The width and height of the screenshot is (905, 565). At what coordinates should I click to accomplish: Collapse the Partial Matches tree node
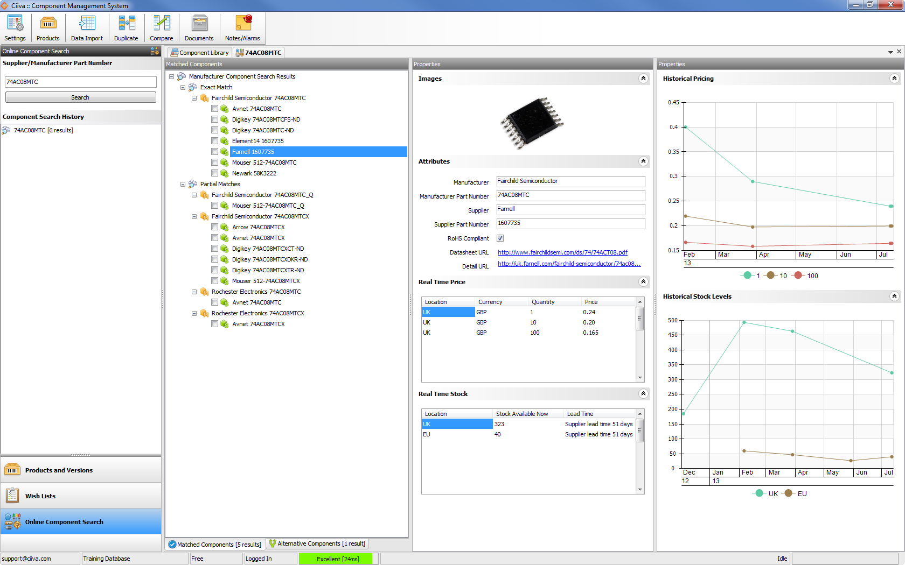[x=183, y=184]
